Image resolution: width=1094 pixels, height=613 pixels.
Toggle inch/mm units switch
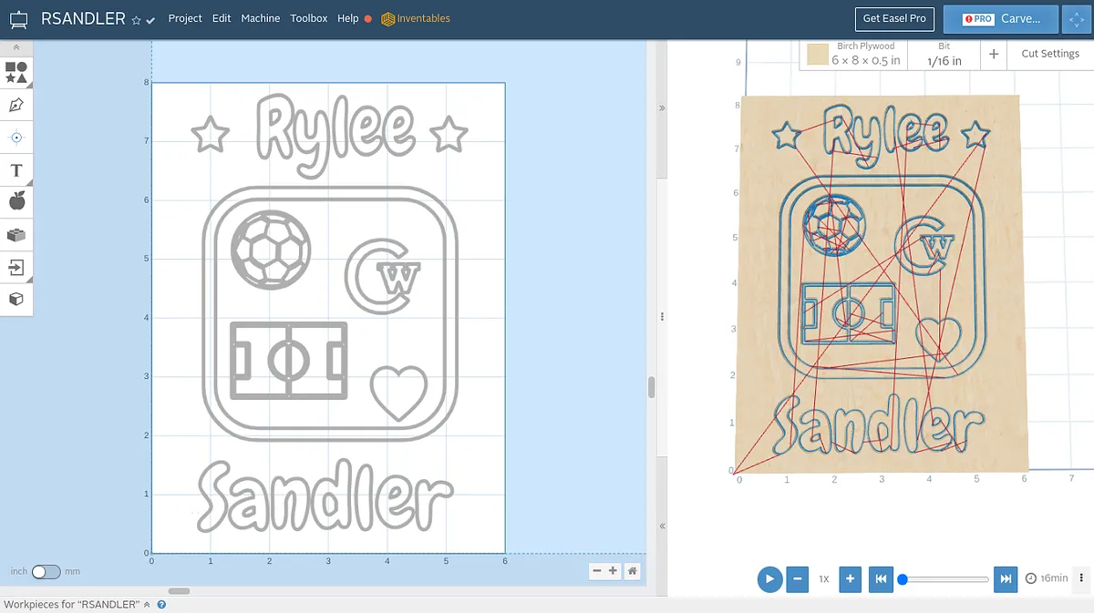[46, 571]
